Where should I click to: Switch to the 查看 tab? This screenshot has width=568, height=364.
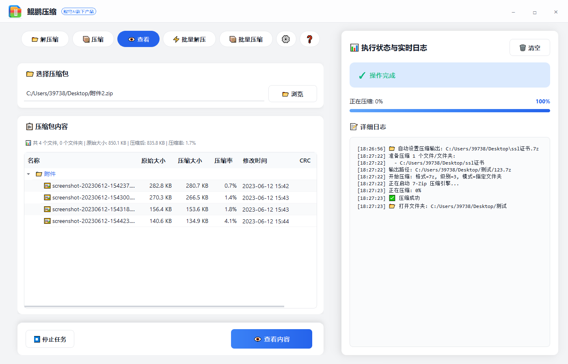[x=138, y=39]
